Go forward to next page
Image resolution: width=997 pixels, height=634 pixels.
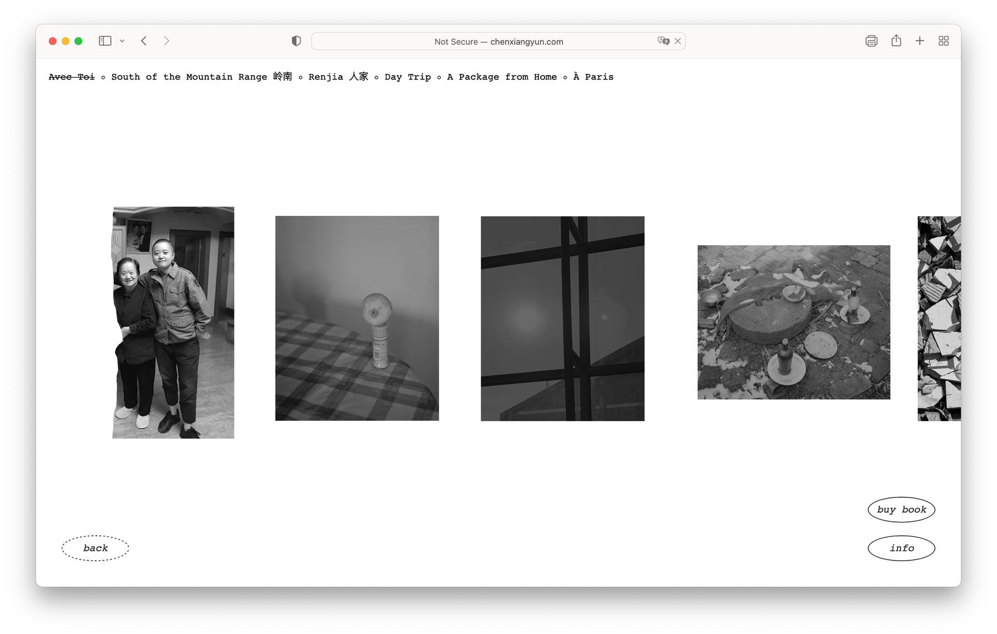pos(166,41)
